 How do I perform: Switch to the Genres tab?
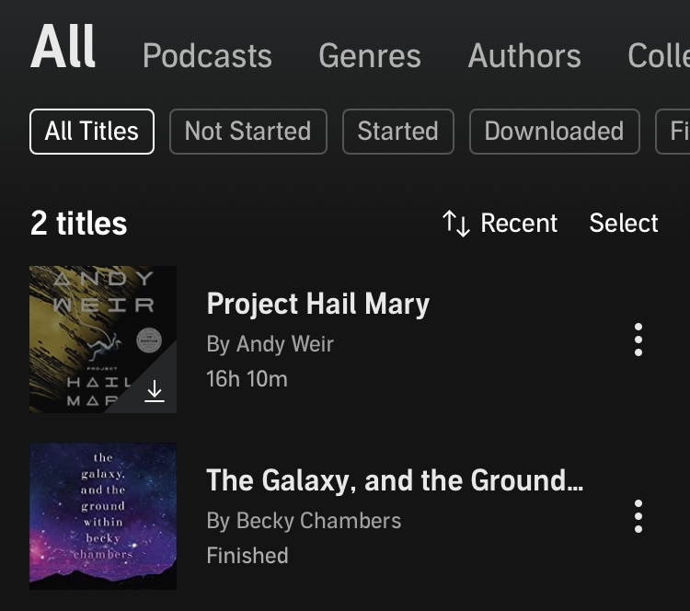click(x=370, y=56)
